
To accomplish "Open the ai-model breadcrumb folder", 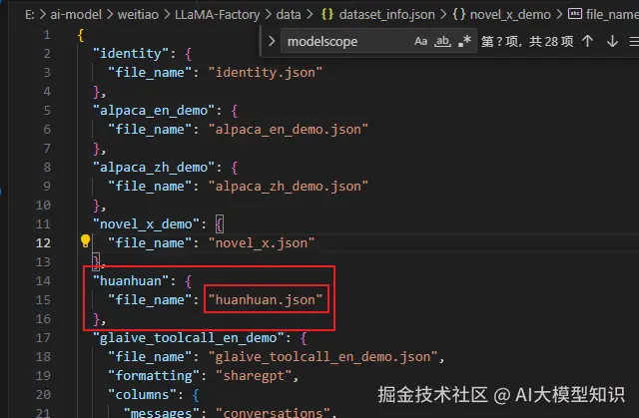I will point(76,15).
